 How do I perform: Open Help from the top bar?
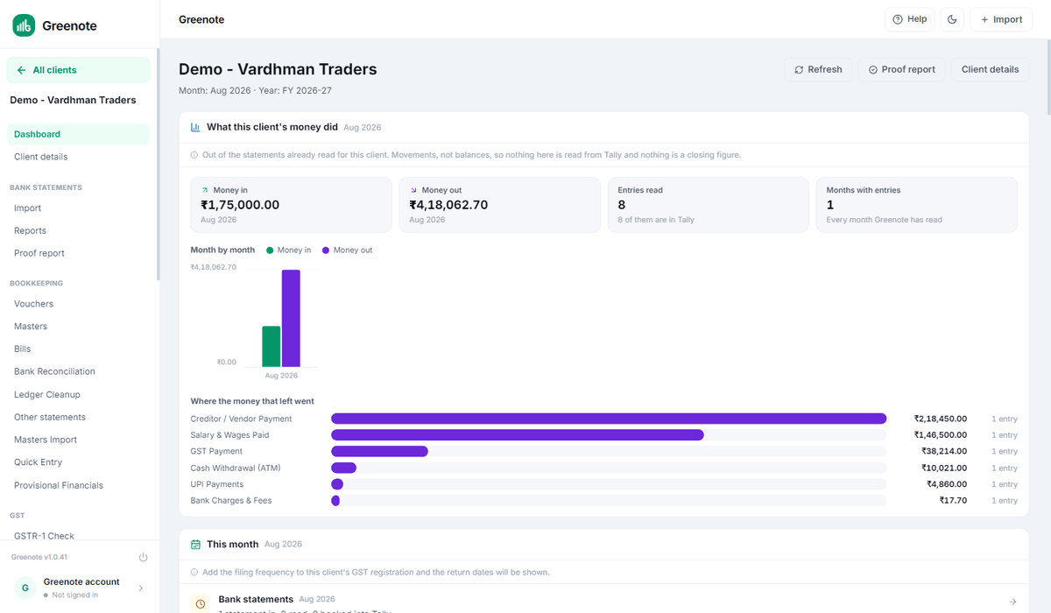tap(909, 19)
